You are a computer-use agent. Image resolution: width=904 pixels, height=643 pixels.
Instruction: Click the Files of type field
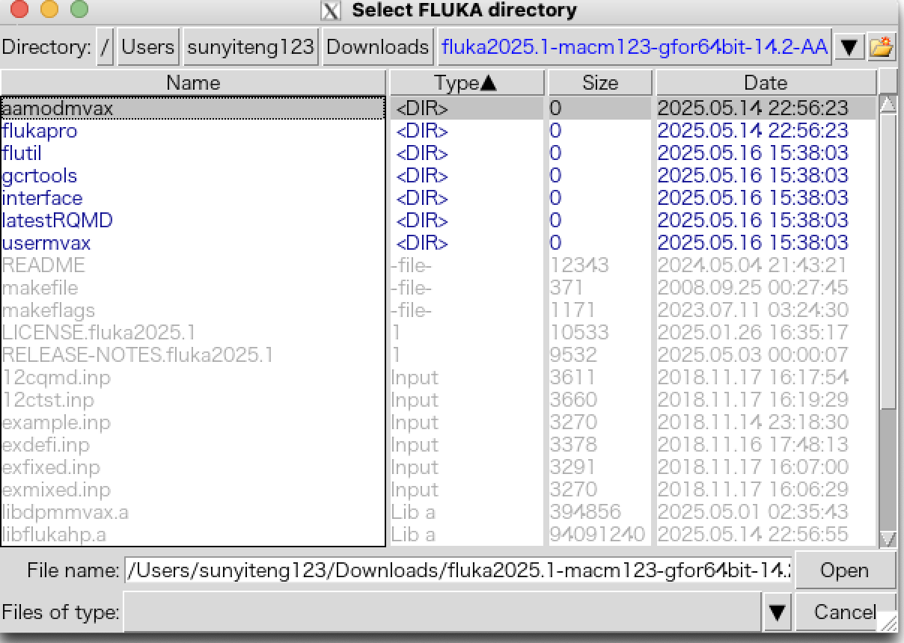pos(443,612)
